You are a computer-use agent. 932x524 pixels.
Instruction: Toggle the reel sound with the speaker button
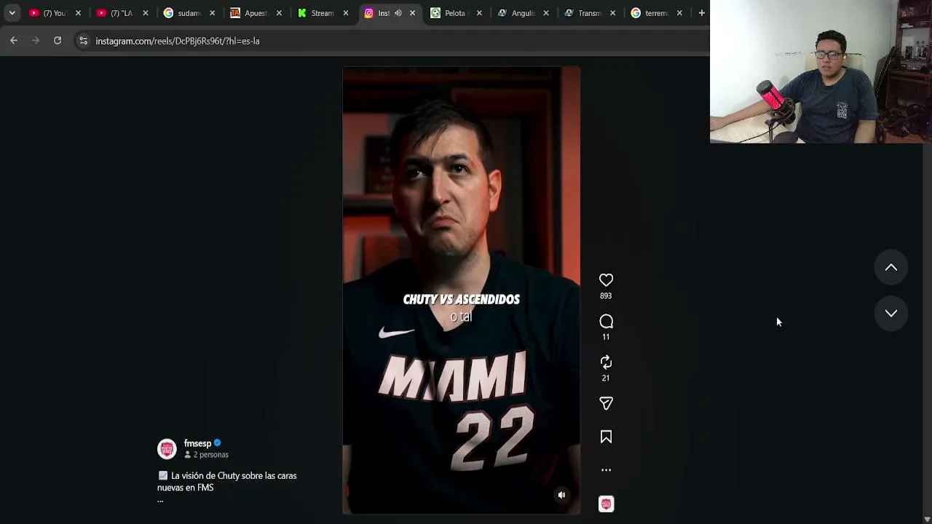(561, 495)
